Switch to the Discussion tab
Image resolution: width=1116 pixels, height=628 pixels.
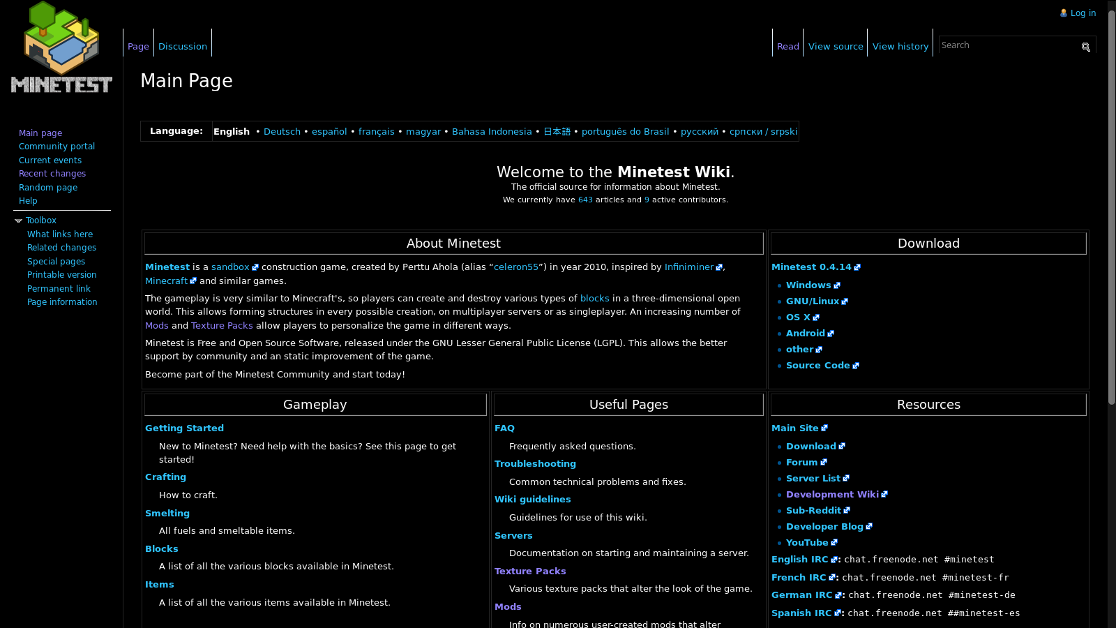[x=182, y=46]
